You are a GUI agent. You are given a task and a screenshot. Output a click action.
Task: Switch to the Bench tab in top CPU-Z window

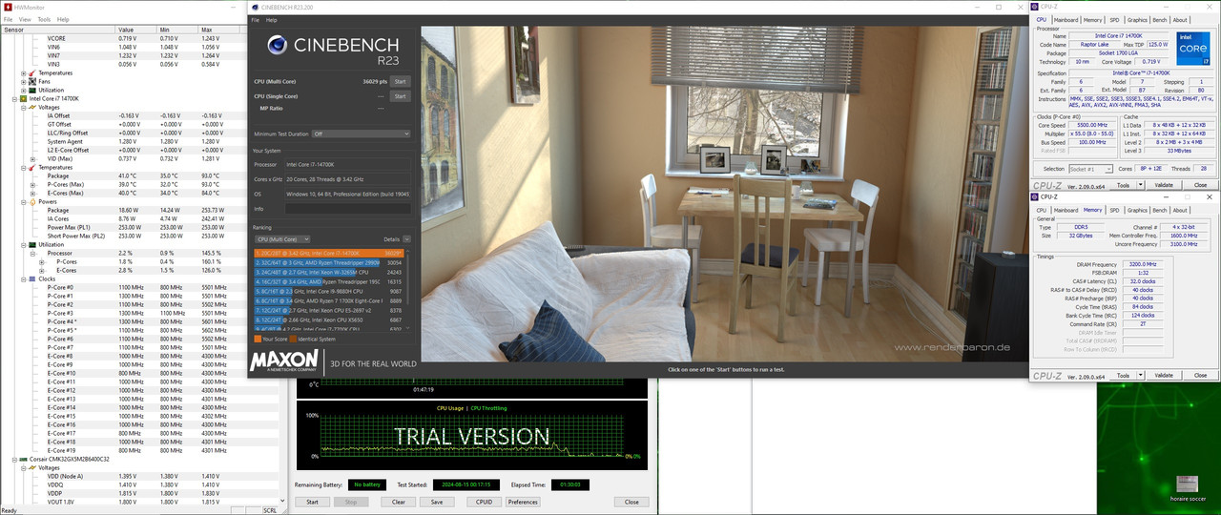coord(1159,20)
